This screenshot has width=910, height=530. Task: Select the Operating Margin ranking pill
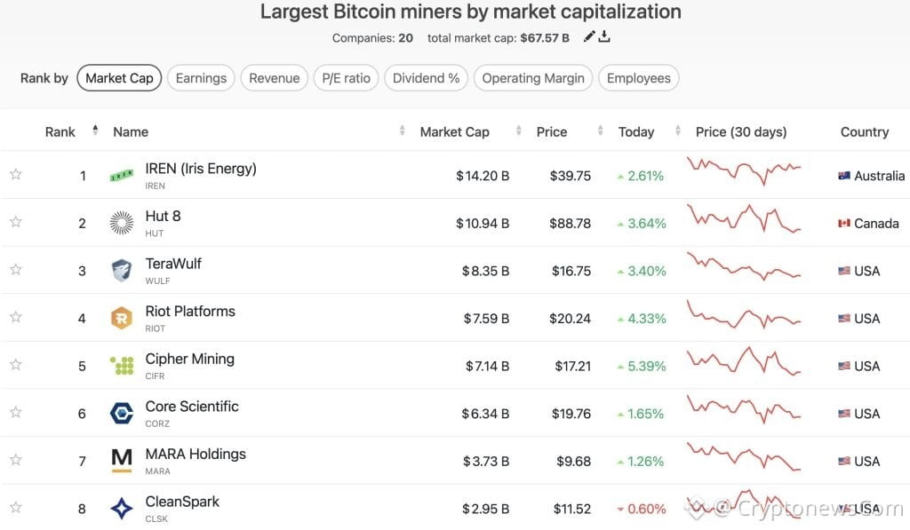[x=533, y=78]
